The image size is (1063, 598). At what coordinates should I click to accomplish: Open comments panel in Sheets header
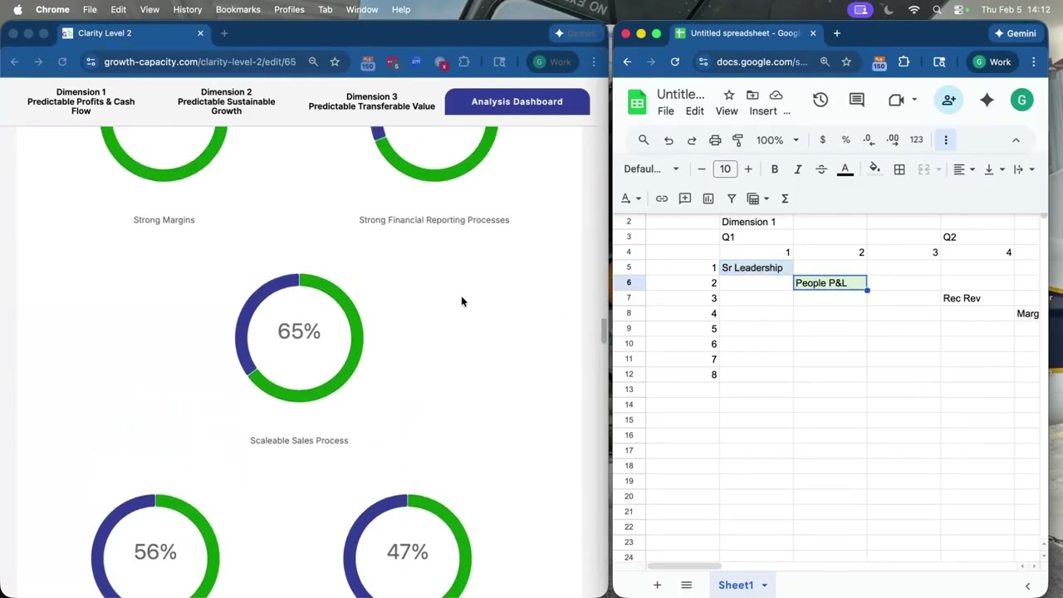point(857,100)
